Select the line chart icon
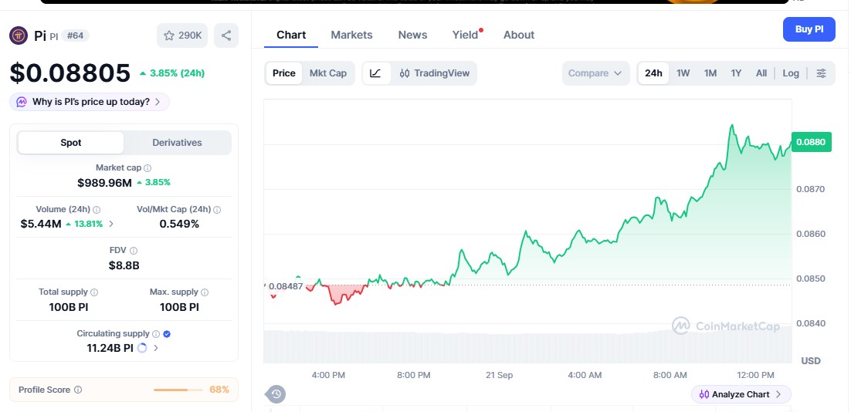 376,73
